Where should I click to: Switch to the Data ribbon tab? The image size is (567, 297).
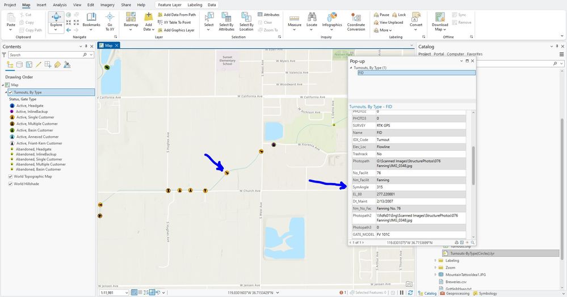pos(212,5)
